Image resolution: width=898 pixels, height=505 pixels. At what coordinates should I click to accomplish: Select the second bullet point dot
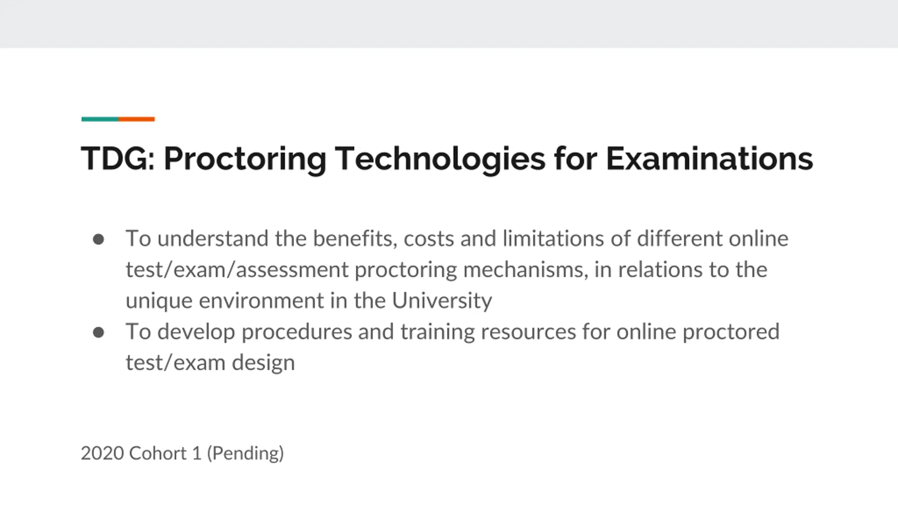[x=99, y=332]
